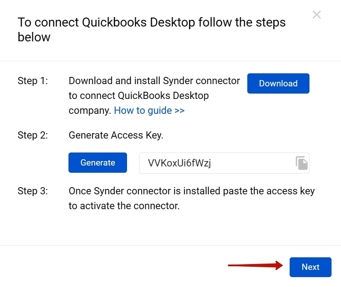This screenshot has height=287, width=341.
Task: Close the dialog with the X icon
Action: (317, 15)
